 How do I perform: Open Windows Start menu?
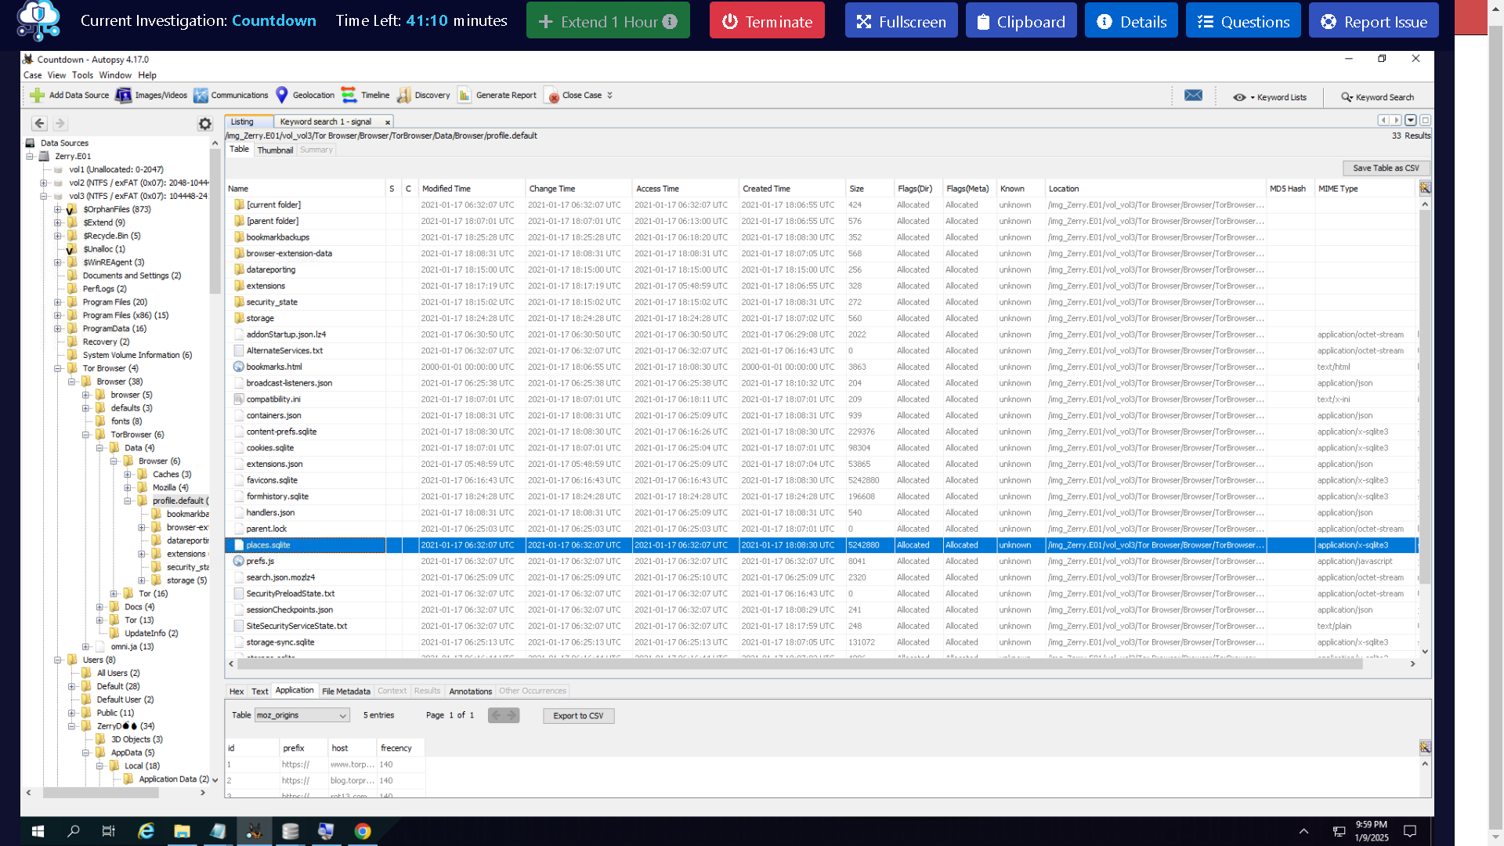pos(38,831)
